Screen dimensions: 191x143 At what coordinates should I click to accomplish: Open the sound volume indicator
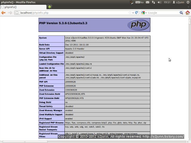(159, 2)
